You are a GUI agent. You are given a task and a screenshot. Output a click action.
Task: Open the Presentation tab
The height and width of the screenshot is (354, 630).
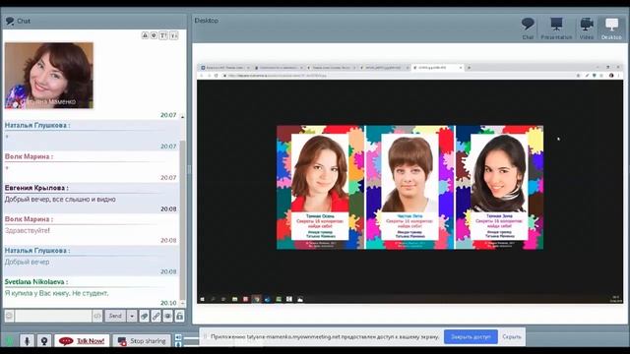pos(556,29)
